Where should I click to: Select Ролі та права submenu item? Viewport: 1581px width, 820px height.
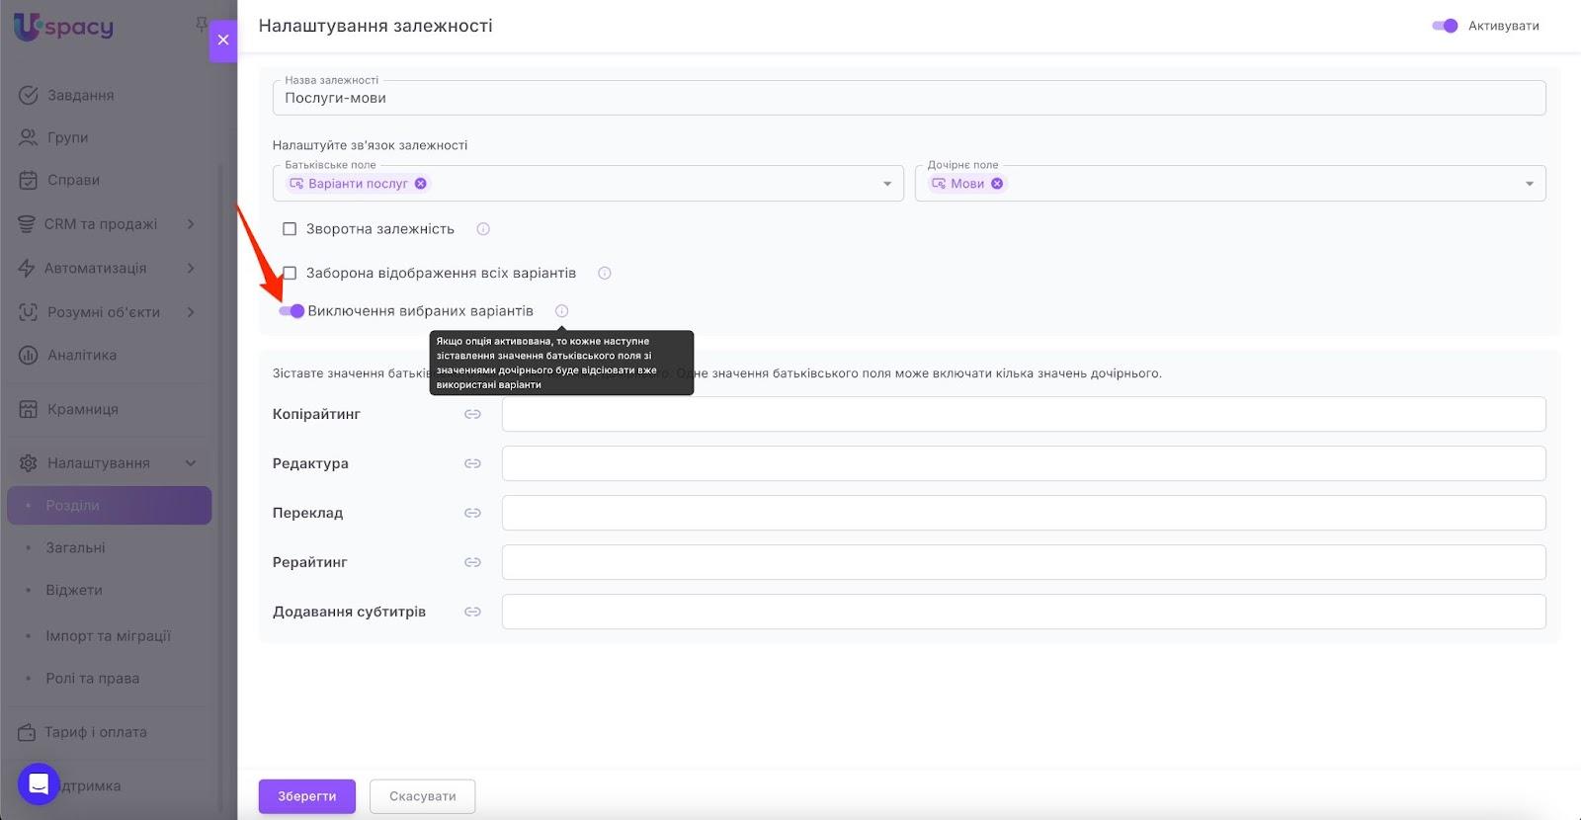tap(93, 678)
